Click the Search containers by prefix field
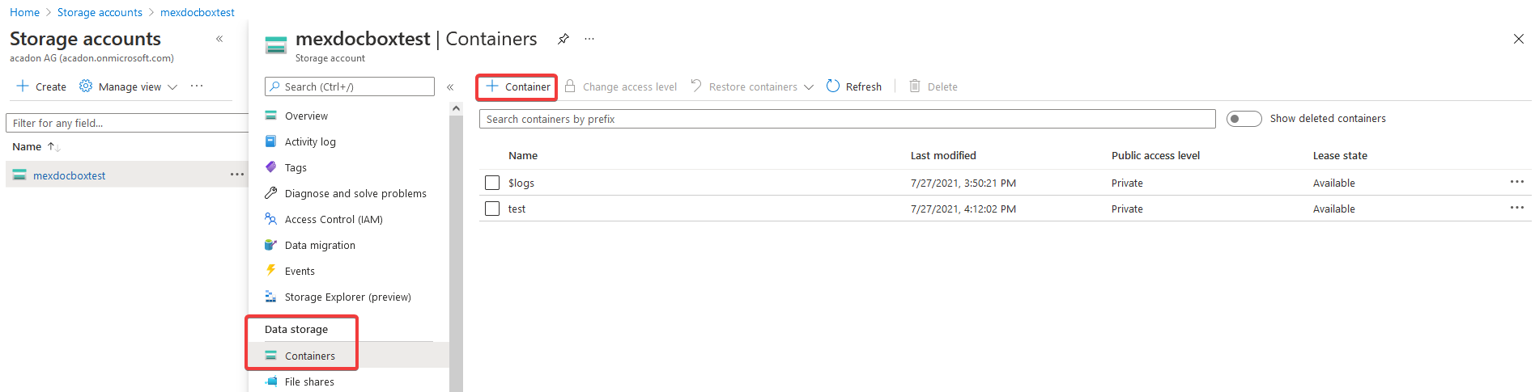This screenshot has height=392, width=1535. 847,119
